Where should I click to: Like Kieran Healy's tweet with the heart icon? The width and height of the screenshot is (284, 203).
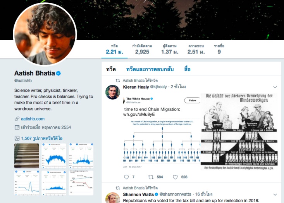pyautogui.click(x=175, y=177)
